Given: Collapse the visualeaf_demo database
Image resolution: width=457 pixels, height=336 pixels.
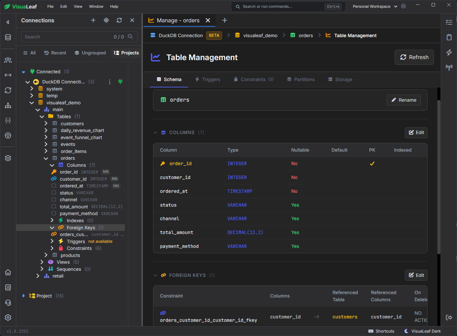Looking at the screenshot, I should [32, 103].
